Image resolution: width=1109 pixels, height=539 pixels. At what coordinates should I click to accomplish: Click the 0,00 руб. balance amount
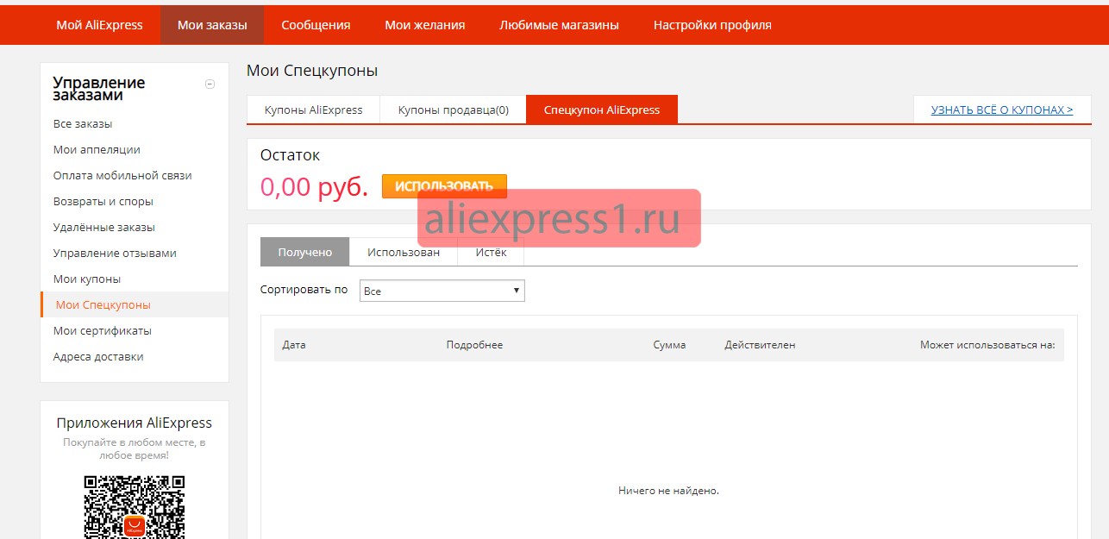pos(314,186)
